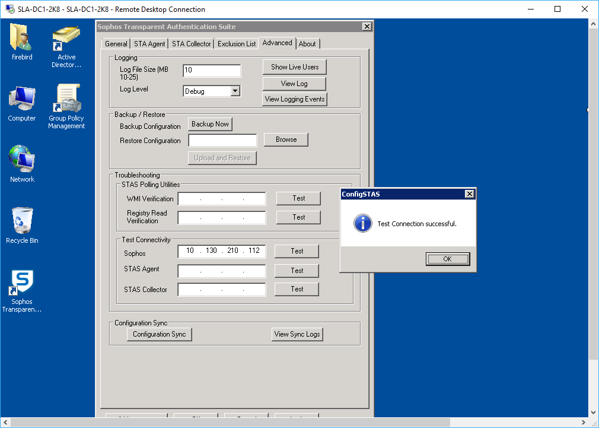Close the ConfigSTAS dialog
Viewport: 599px width, 428px height.
point(470,194)
